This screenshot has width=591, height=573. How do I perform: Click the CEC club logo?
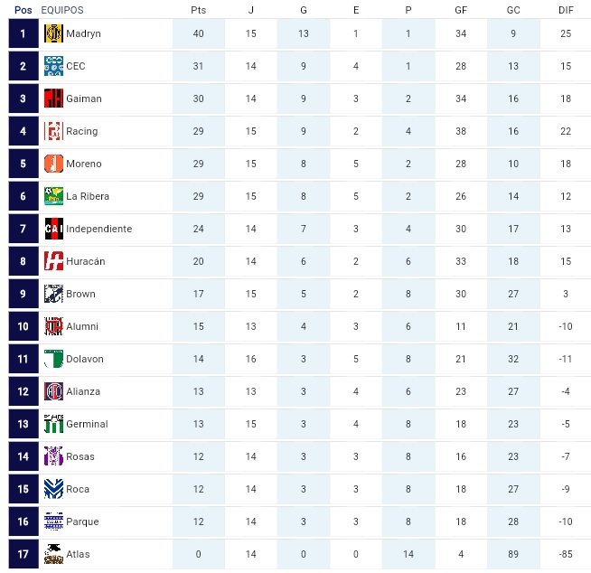click(53, 66)
